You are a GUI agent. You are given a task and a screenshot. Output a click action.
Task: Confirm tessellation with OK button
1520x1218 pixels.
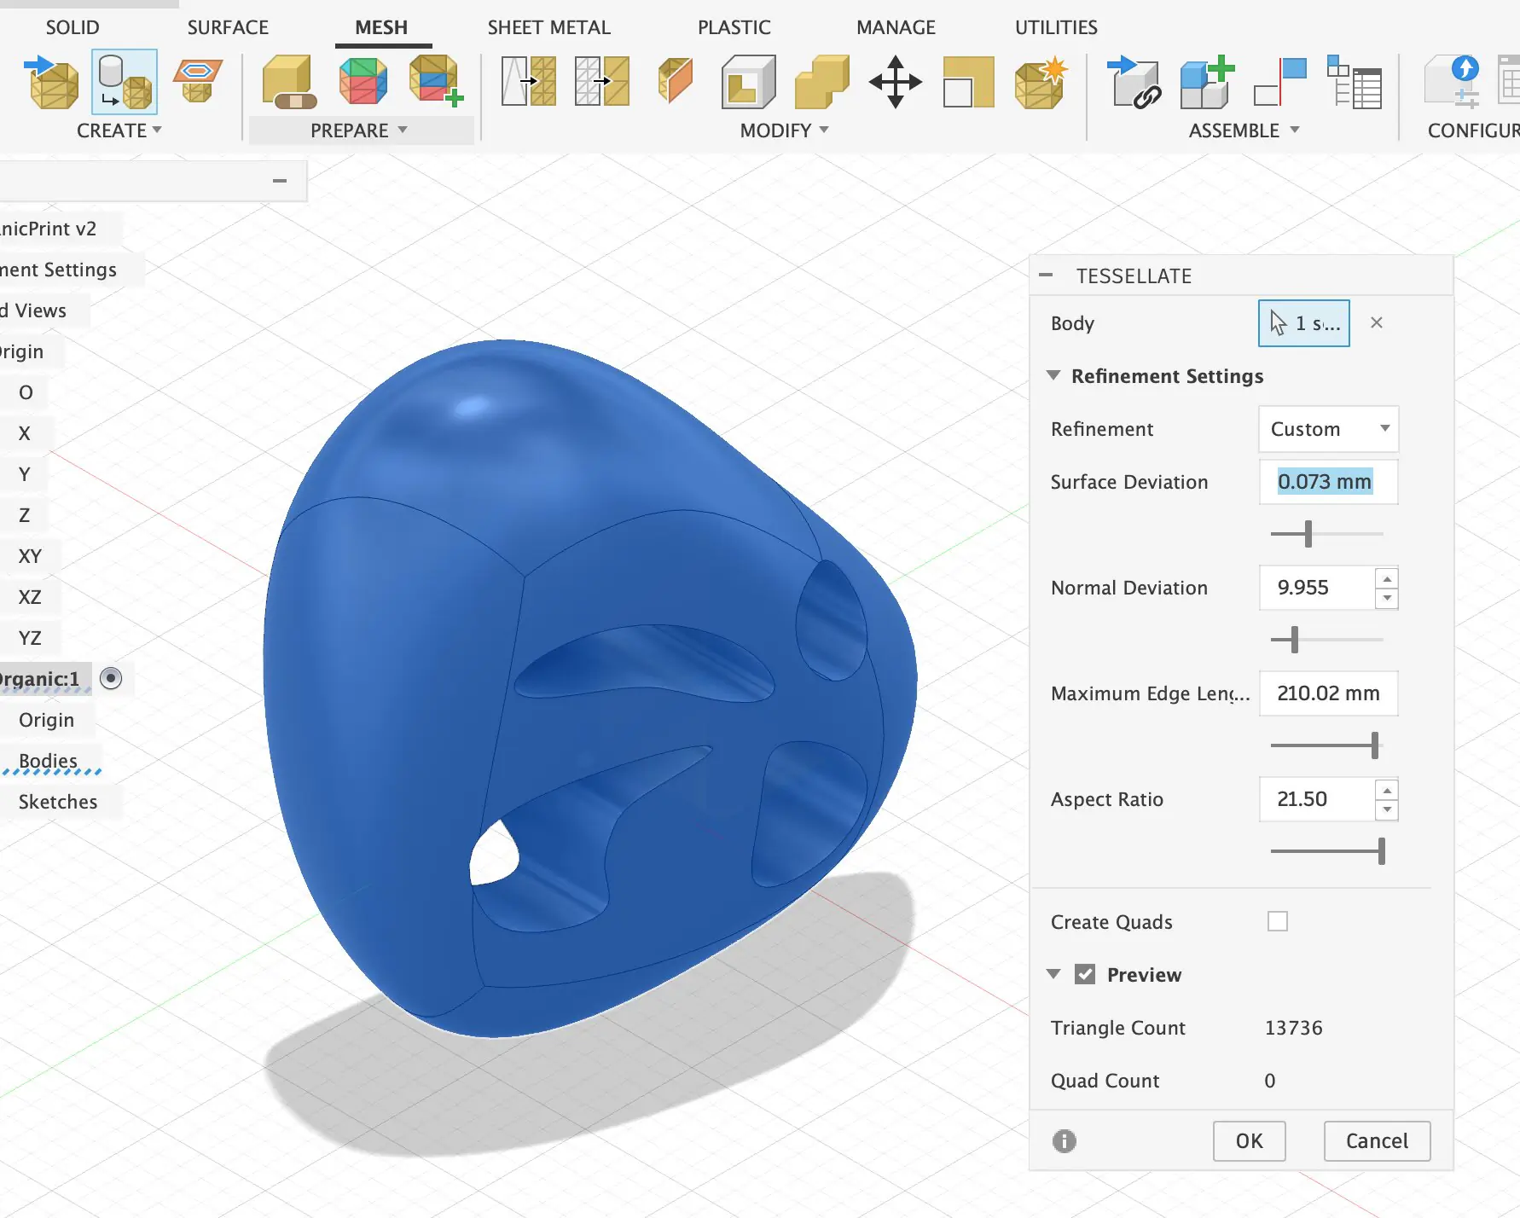click(x=1249, y=1141)
